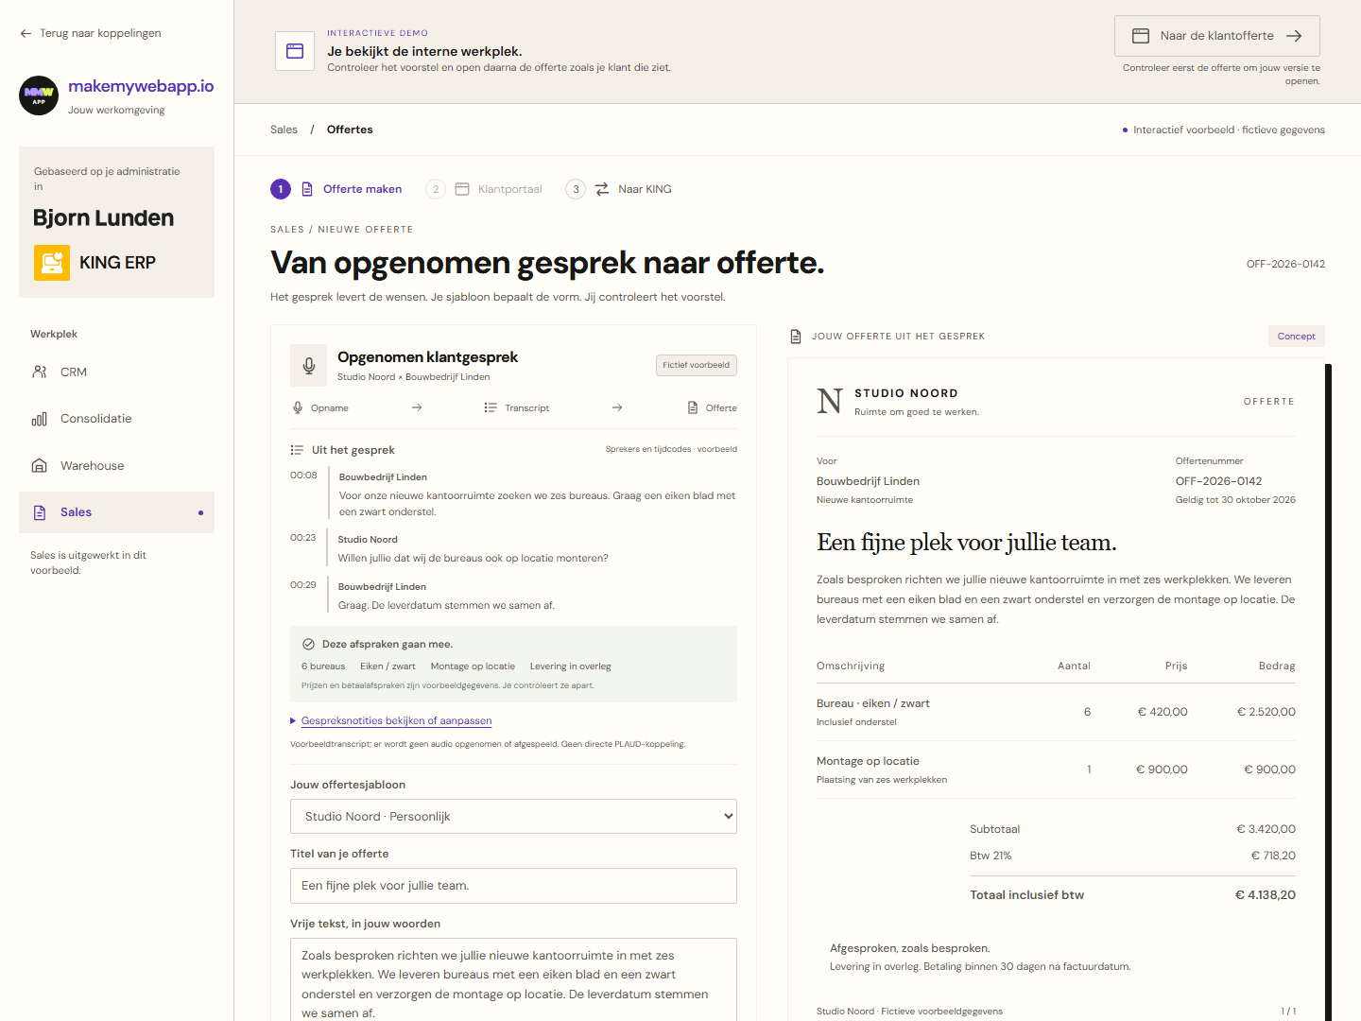Click the offer number OFF-2026-0142 in the page header

1285,265
